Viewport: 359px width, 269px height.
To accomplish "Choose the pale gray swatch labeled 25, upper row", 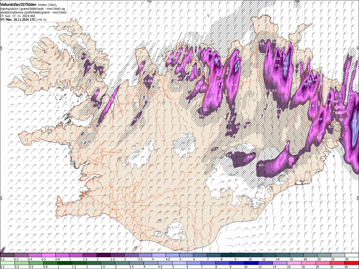I will click(338, 255).
